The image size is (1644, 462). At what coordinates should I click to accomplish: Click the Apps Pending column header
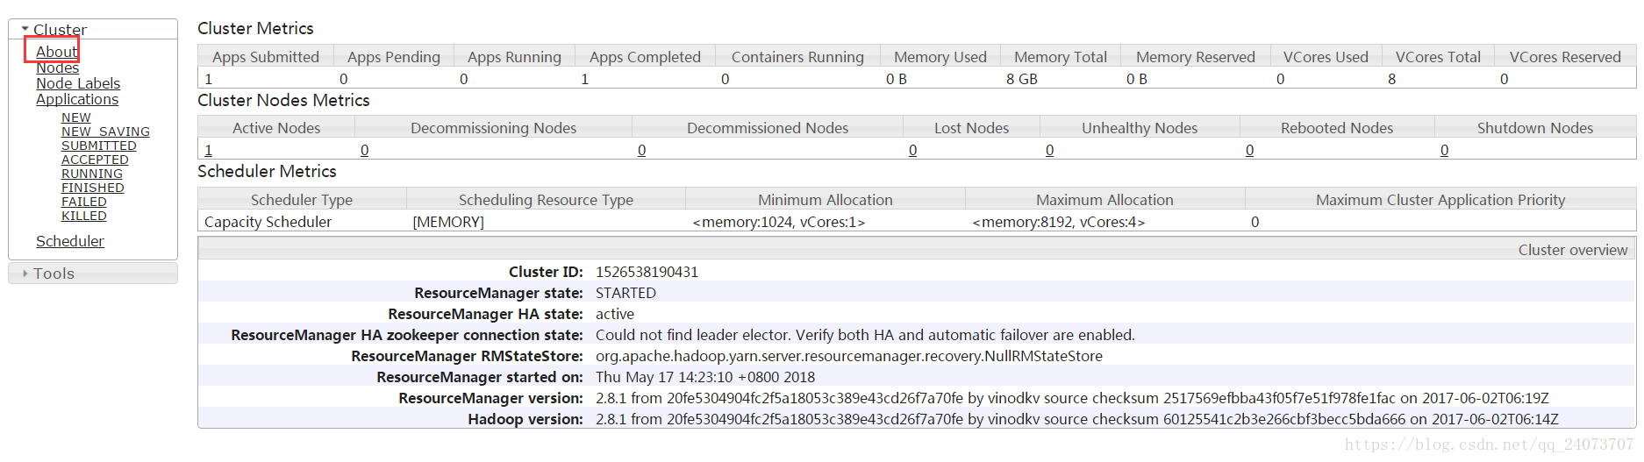pyautogui.click(x=394, y=56)
